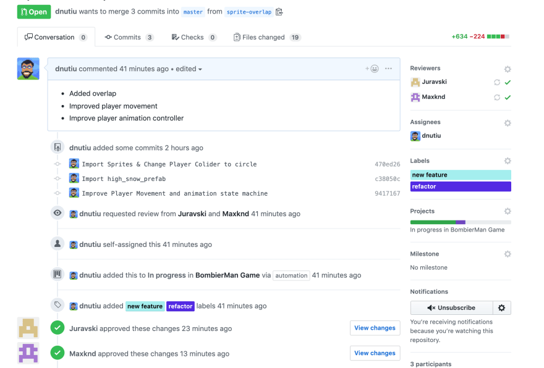This screenshot has height=368, width=544.
Task: Click 'In progress in BombierMan Game' text
Action: click(457, 230)
